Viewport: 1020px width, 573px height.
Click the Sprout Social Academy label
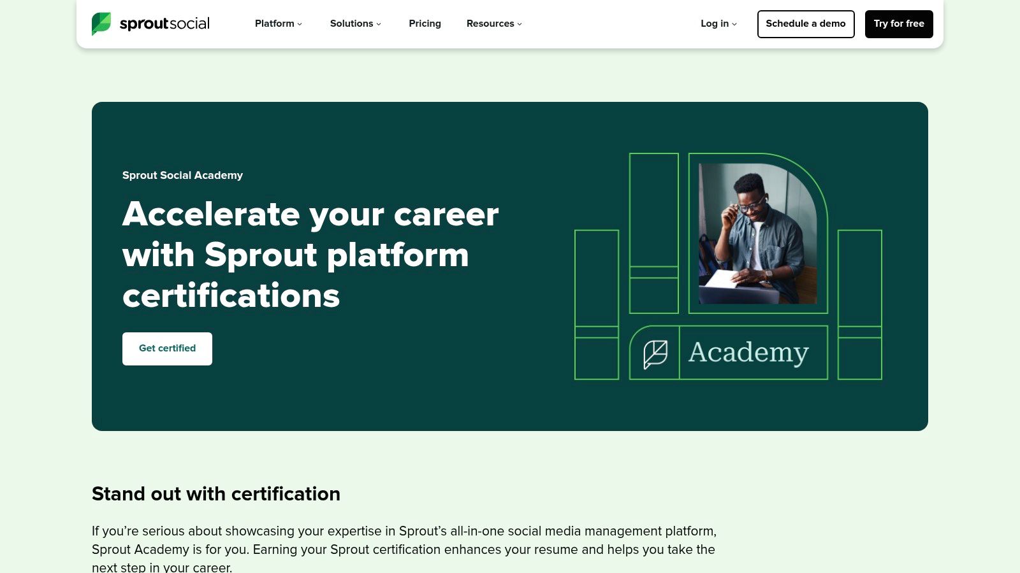(182, 175)
